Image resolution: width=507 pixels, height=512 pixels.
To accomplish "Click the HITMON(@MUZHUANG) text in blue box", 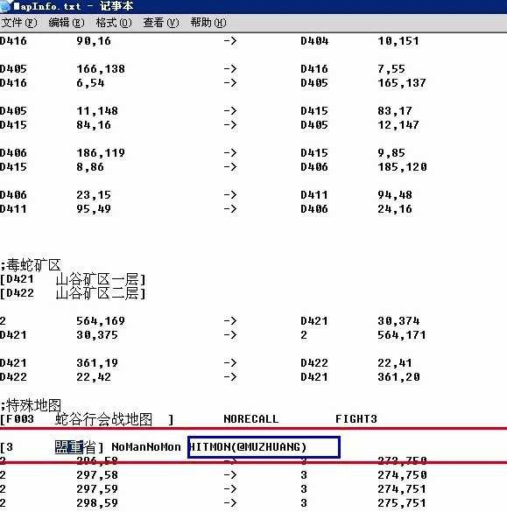I will tap(248, 446).
